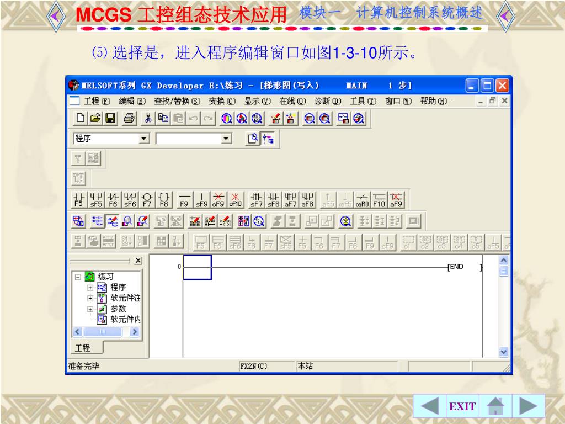Go to next slide with right arrow

click(x=528, y=406)
